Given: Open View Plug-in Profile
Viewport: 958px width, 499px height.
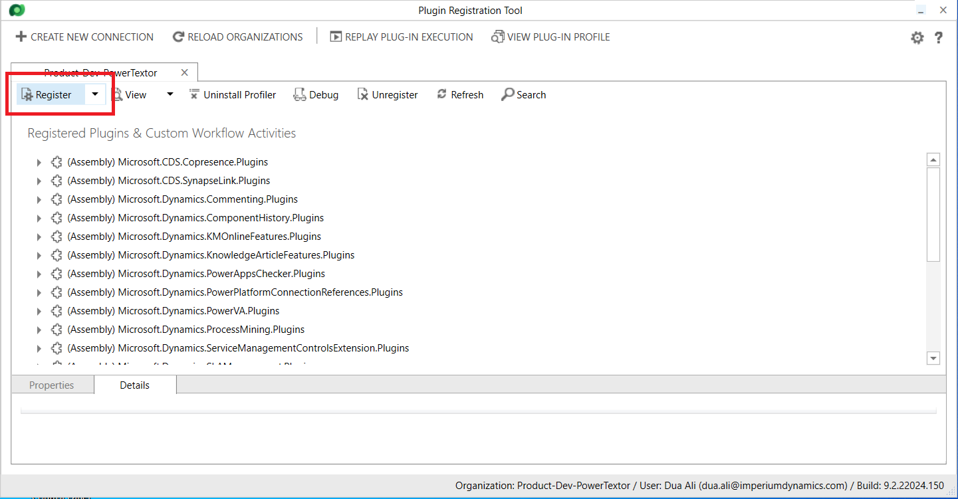Looking at the screenshot, I should point(550,37).
